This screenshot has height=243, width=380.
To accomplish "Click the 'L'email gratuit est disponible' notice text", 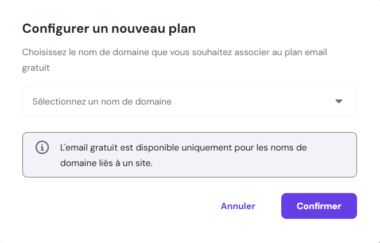I will [x=184, y=148].
